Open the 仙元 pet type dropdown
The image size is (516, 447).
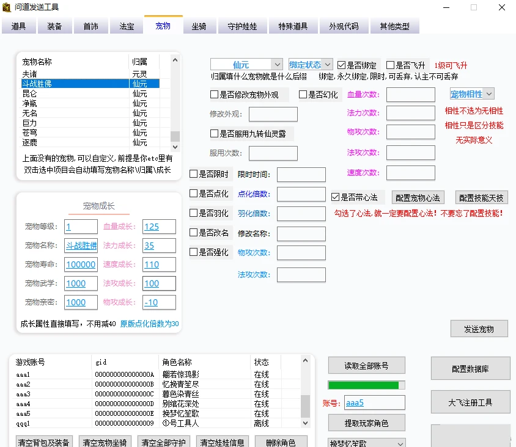pos(246,64)
